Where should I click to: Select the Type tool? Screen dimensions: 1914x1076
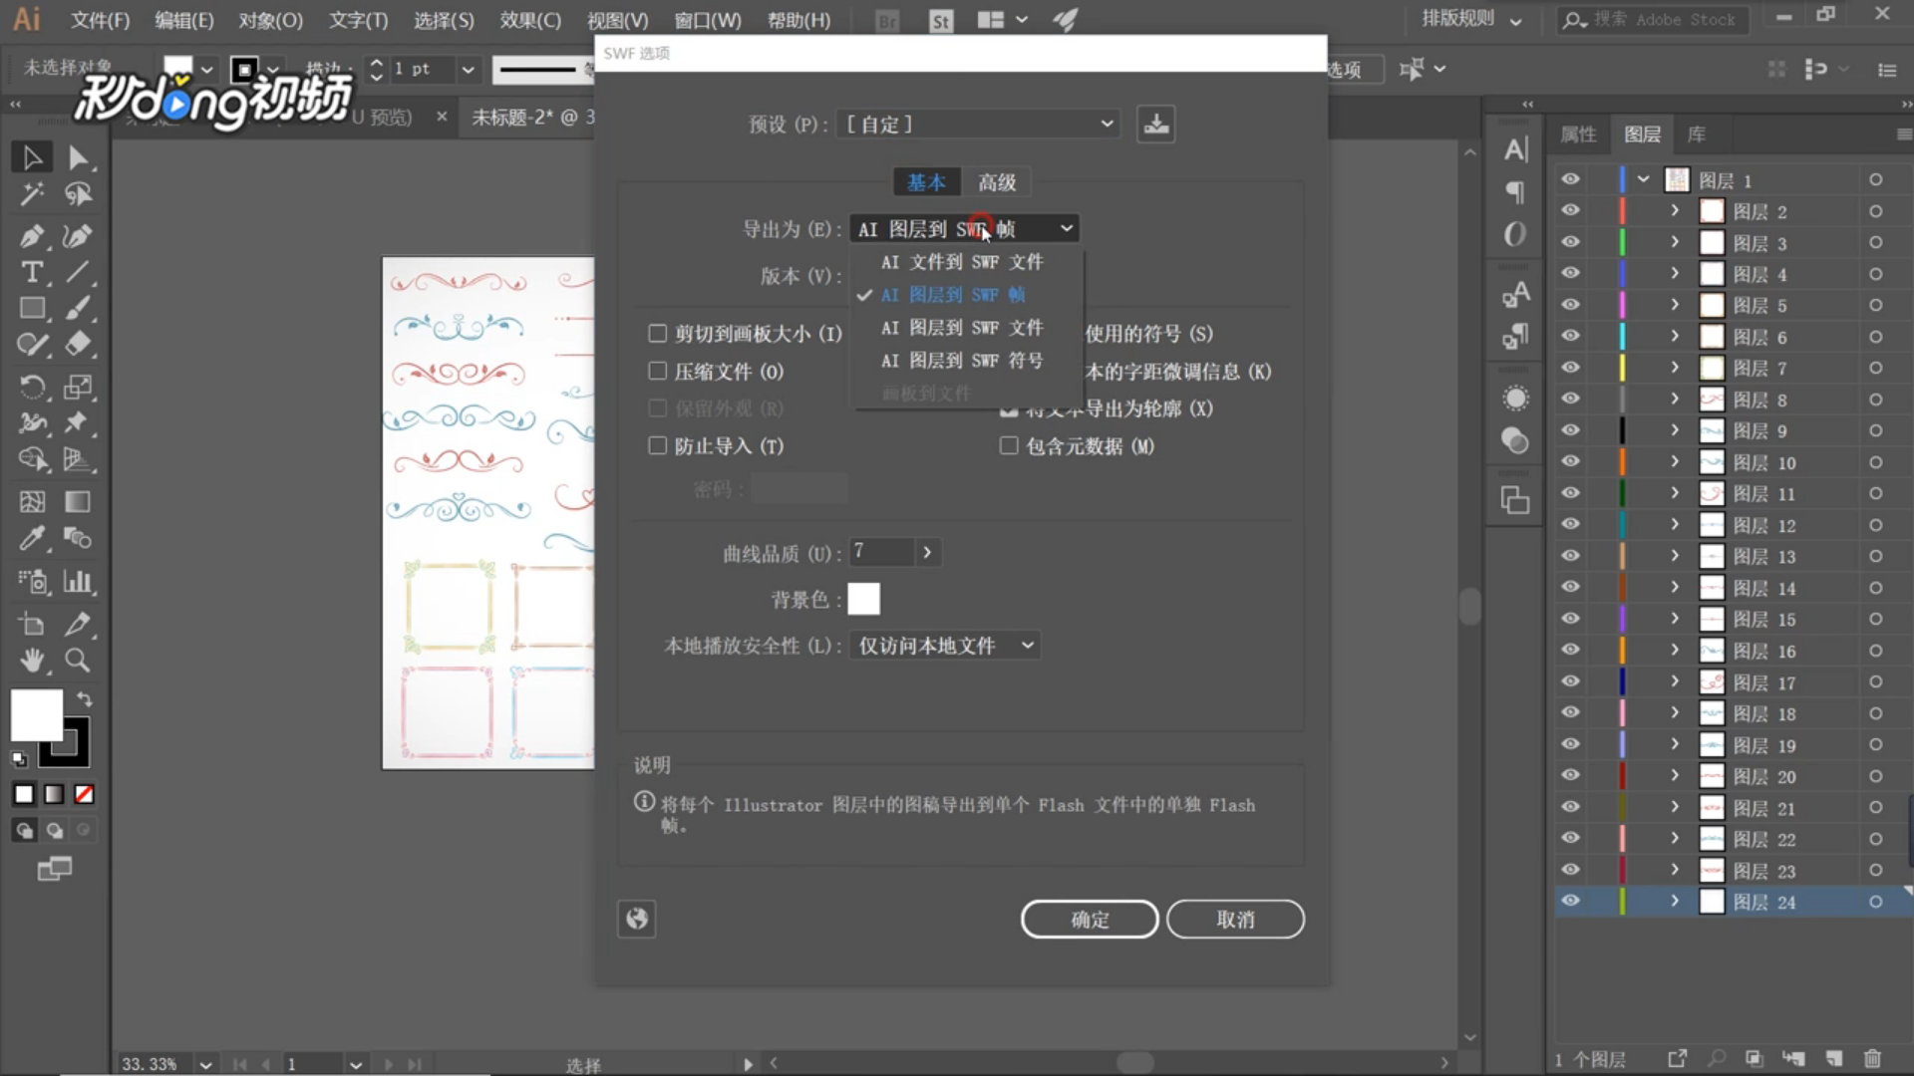click(x=31, y=272)
